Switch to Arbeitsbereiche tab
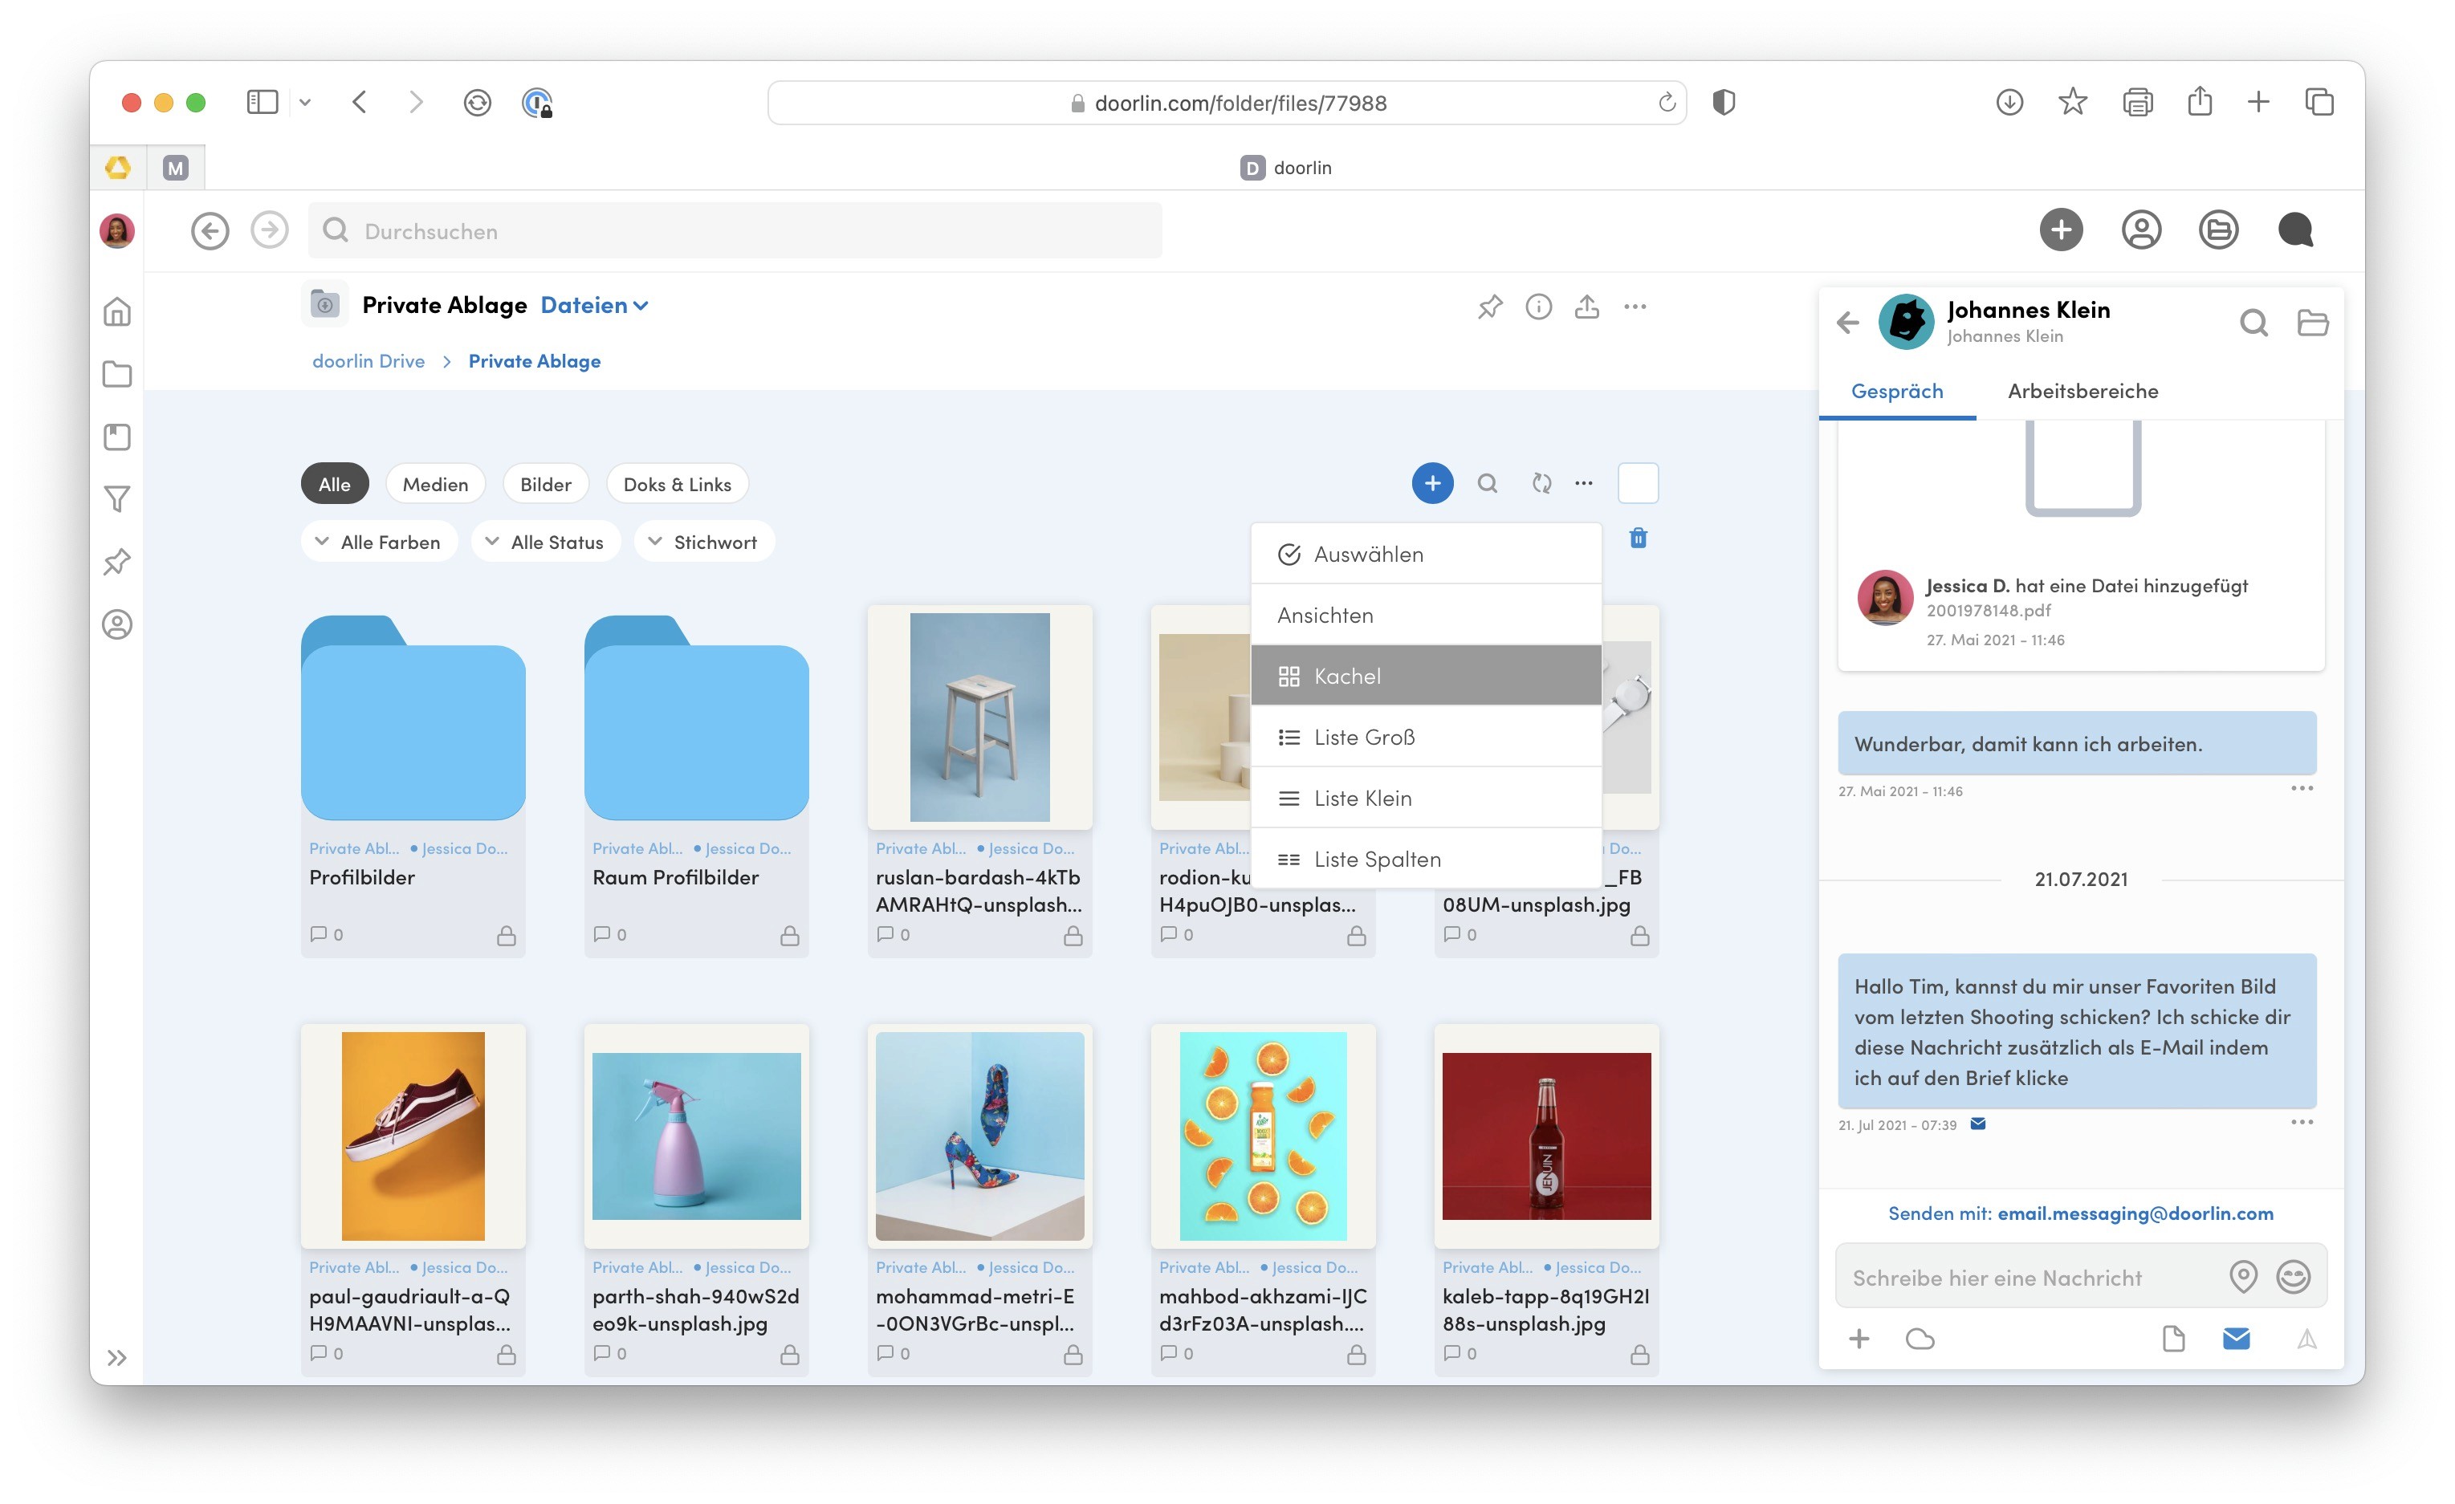2455x1504 pixels. pos(2082,392)
